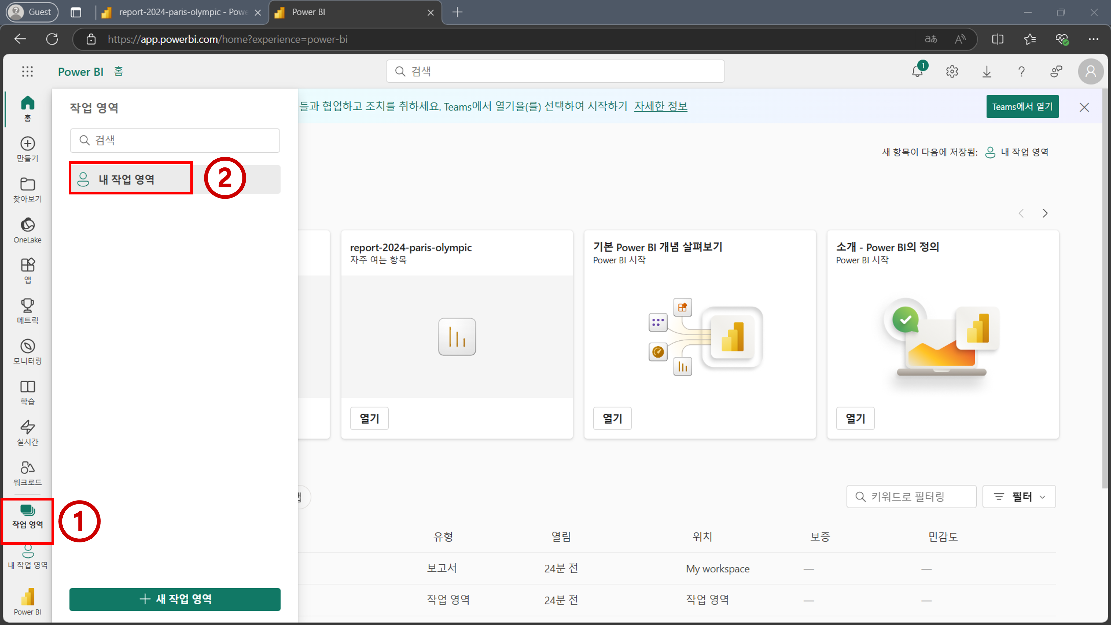Sort by 보증 column header
This screenshot has width=1111, height=625.
click(x=820, y=537)
